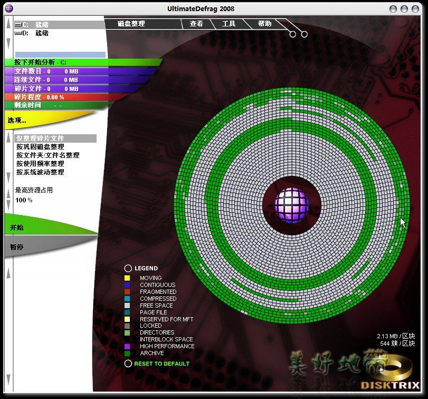Click the COMPRESSED cyan color swatch
Screen dimensions: 428x399
pyautogui.click(x=127, y=299)
